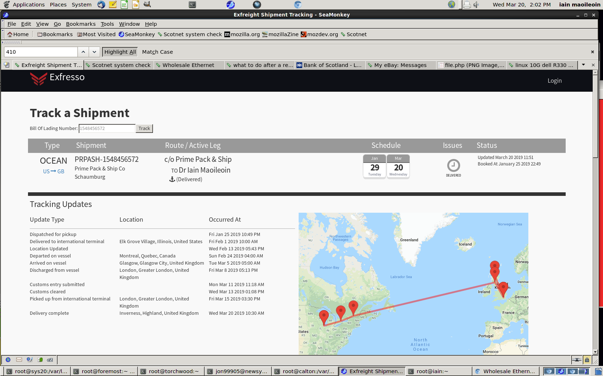This screenshot has height=376, width=603.
Task: Click the Bill Of Lading Number field
Action: 107,129
